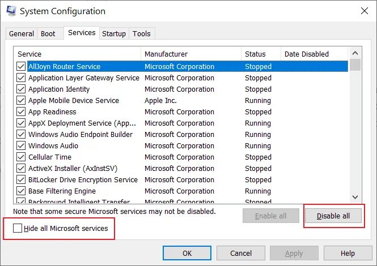Screen dimensions: 377x266
Task: Sort by the Manufacturer column header
Action: click(x=191, y=54)
